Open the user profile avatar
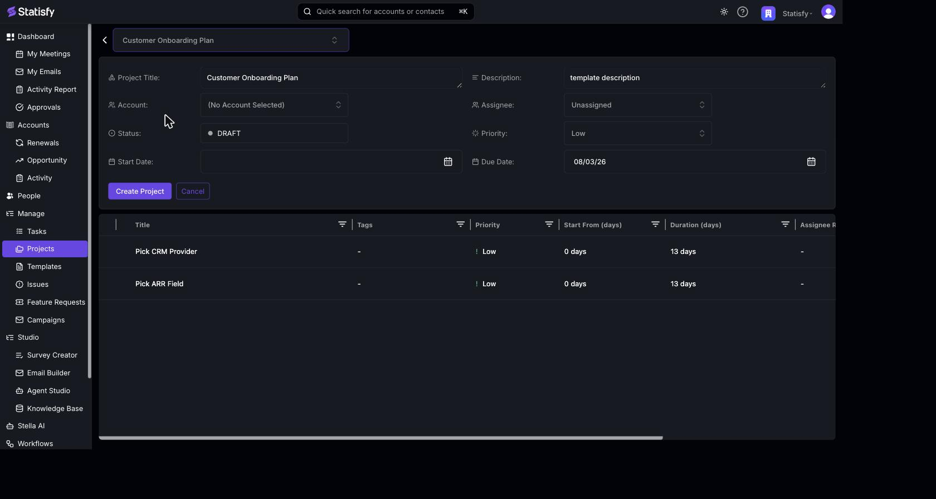936x499 pixels. tap(828, 12)
